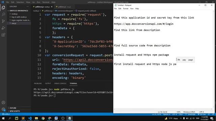This screenshot has height=121, width=216.
Task: Open Visual Studio Code taskbar icon
Action: pyautogui.click(x=30, y=118)
